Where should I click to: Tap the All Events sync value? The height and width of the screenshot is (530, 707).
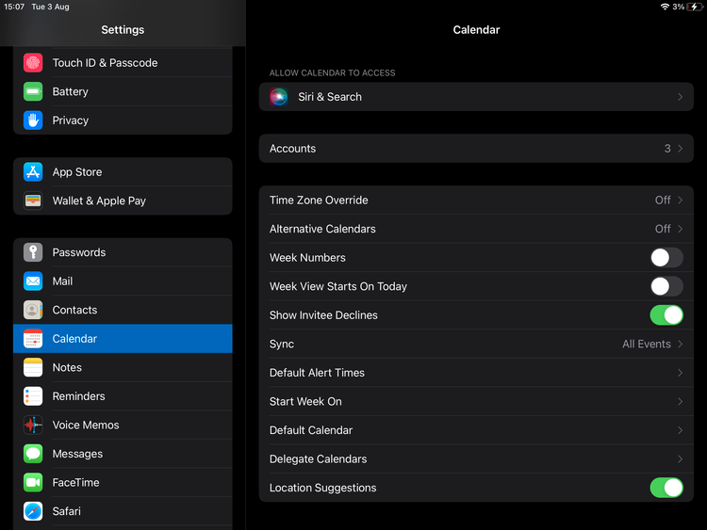pyautogui.click(x=647, y=344)
